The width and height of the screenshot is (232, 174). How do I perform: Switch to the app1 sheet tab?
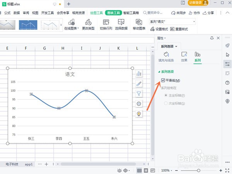(x=29, y=164)
